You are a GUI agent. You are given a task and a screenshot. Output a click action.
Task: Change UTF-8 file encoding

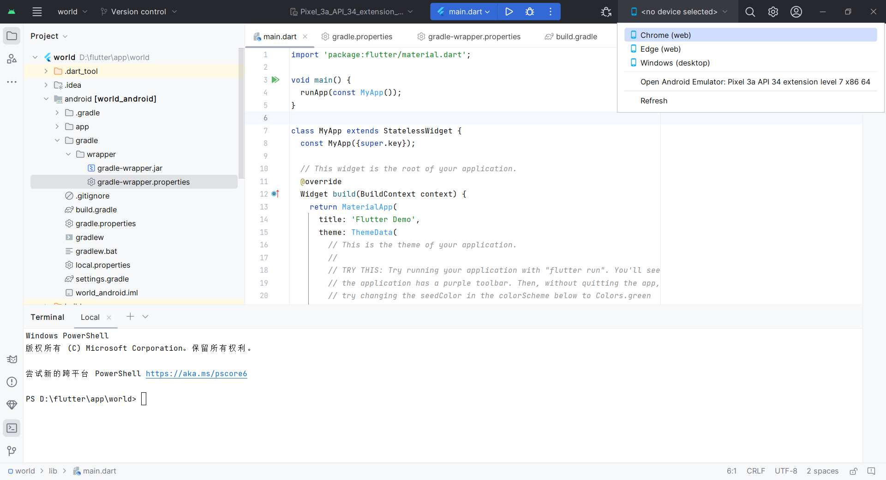tap(786, 471)
